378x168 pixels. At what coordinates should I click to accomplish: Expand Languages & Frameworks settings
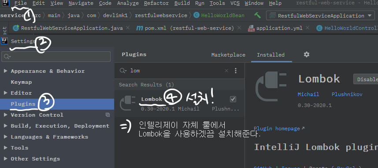(6, 137)
